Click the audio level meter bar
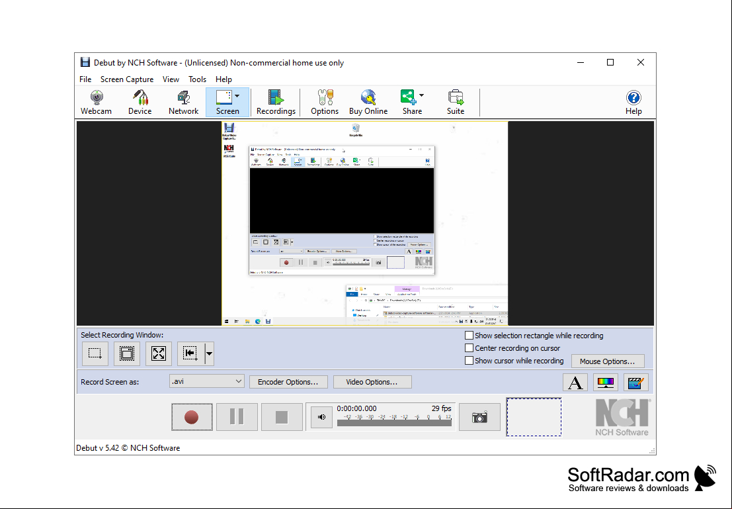 coord(394,422)
